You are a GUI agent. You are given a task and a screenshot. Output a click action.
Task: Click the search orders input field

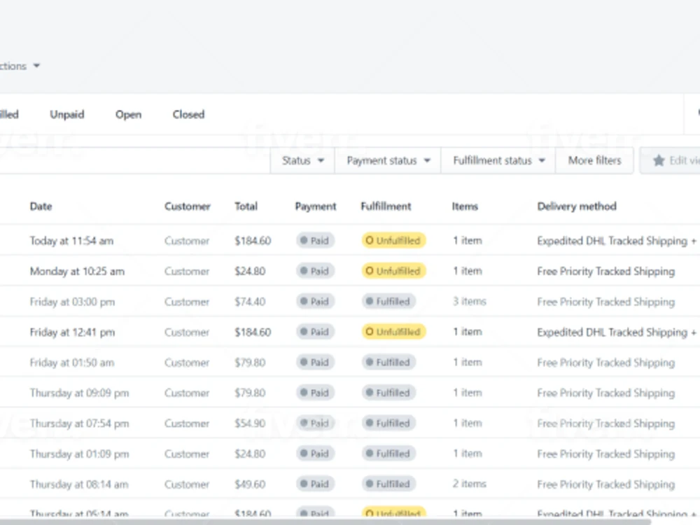pos(134,161)
